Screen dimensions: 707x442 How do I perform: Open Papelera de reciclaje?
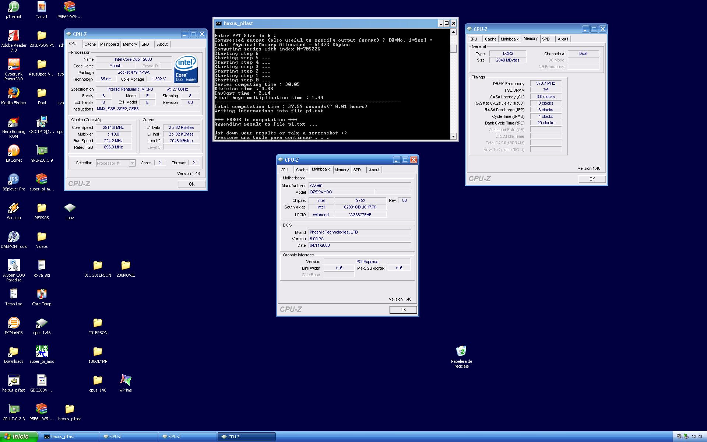point(461,357)
